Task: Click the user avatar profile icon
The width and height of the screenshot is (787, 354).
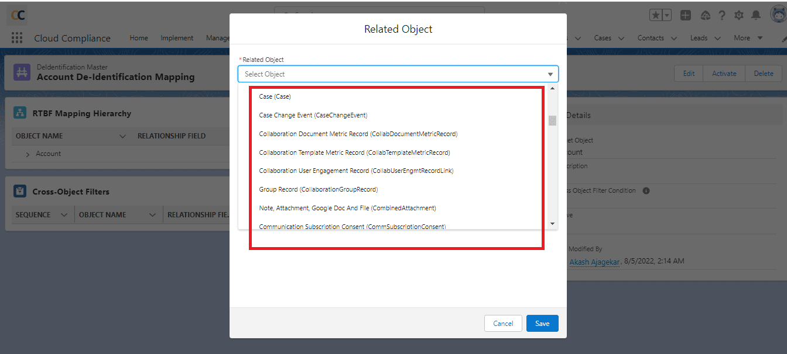Action: tap(778, 16)
